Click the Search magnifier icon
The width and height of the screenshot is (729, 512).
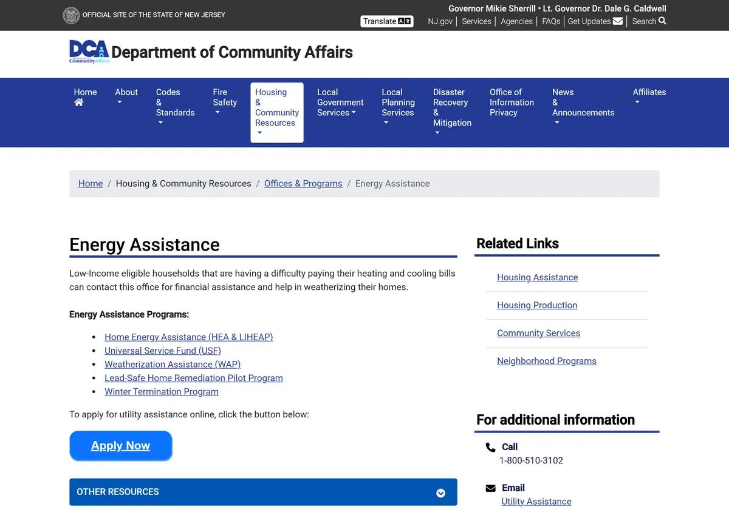coord(662,21)
